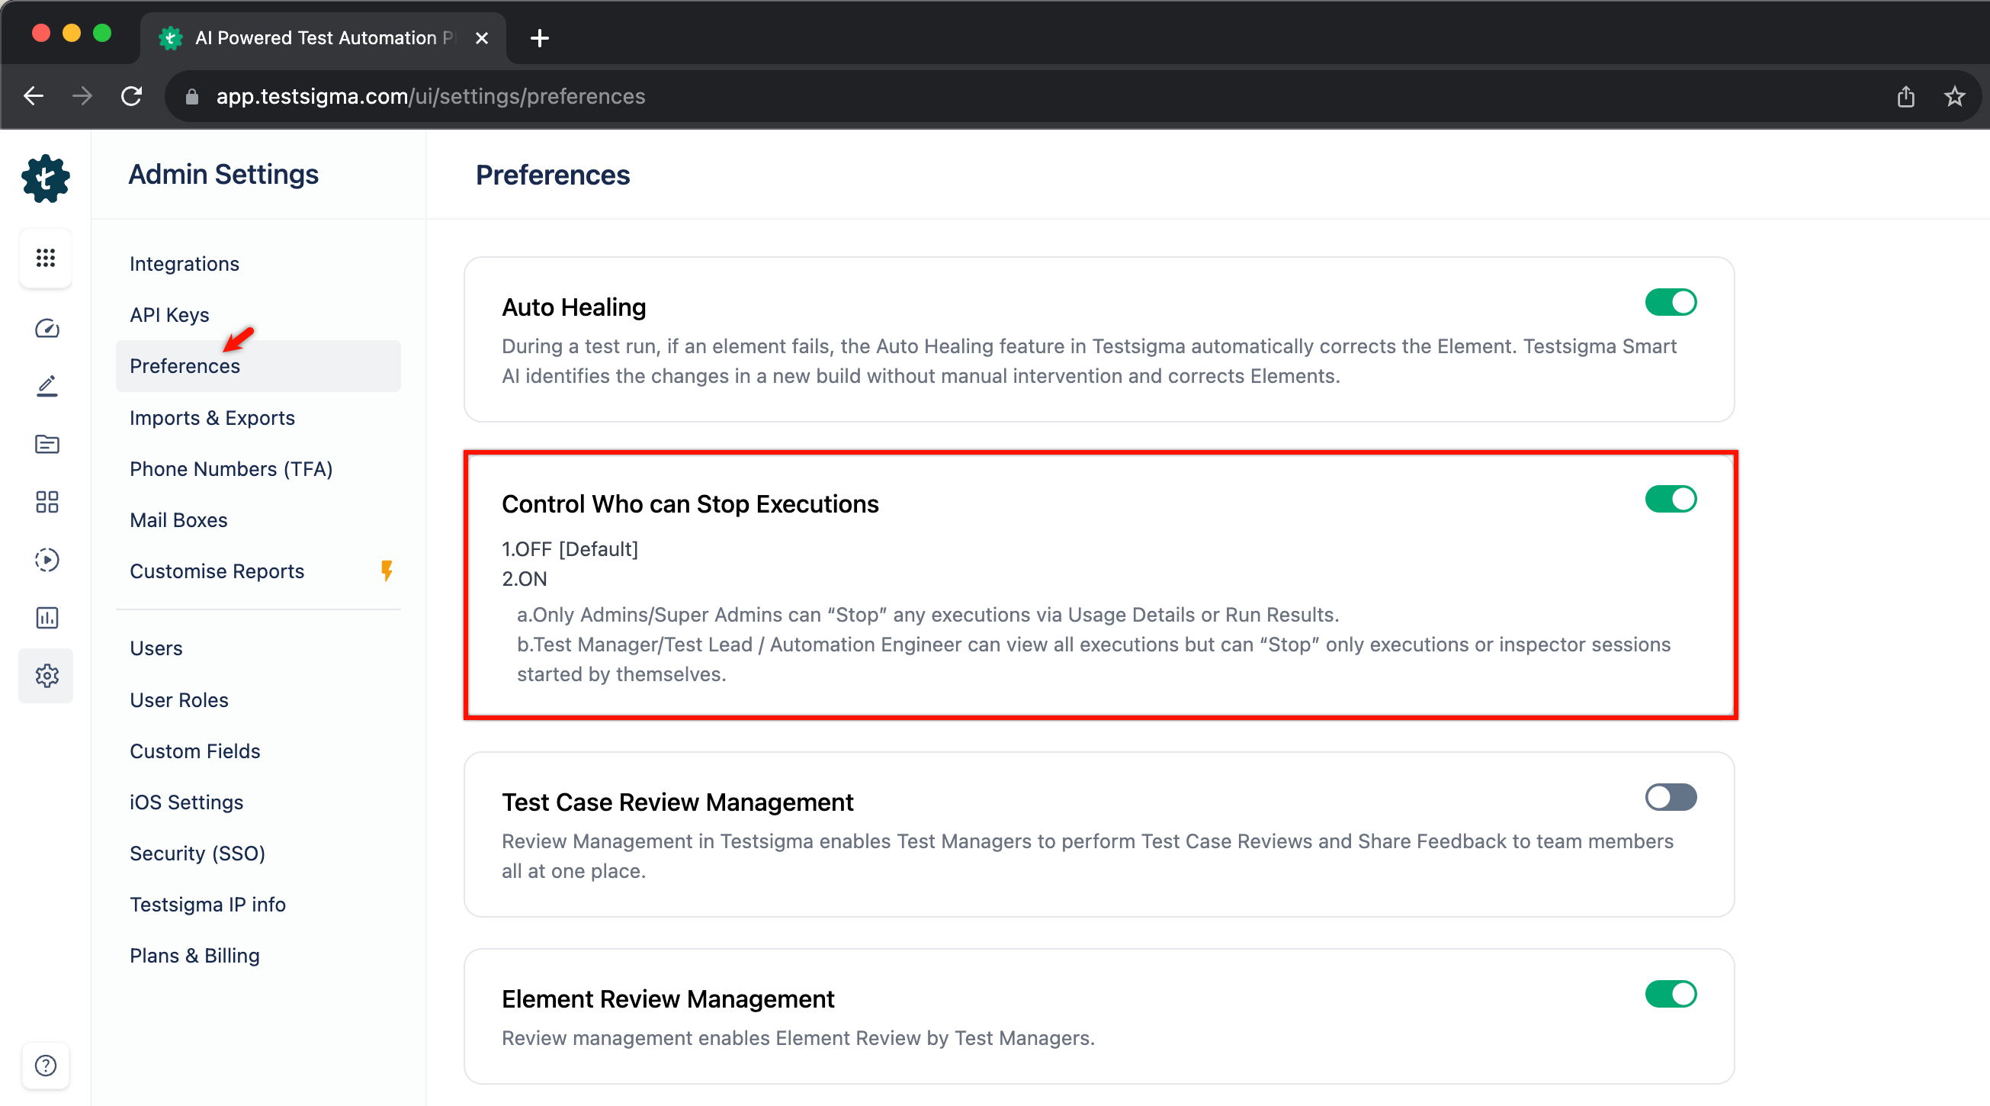Open the dashboard speedometer icon

coord(47,329)
